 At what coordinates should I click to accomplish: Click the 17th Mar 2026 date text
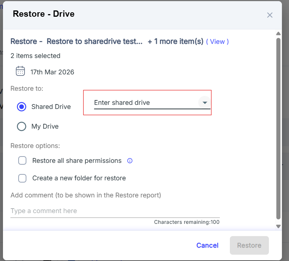tap(52, 72)
